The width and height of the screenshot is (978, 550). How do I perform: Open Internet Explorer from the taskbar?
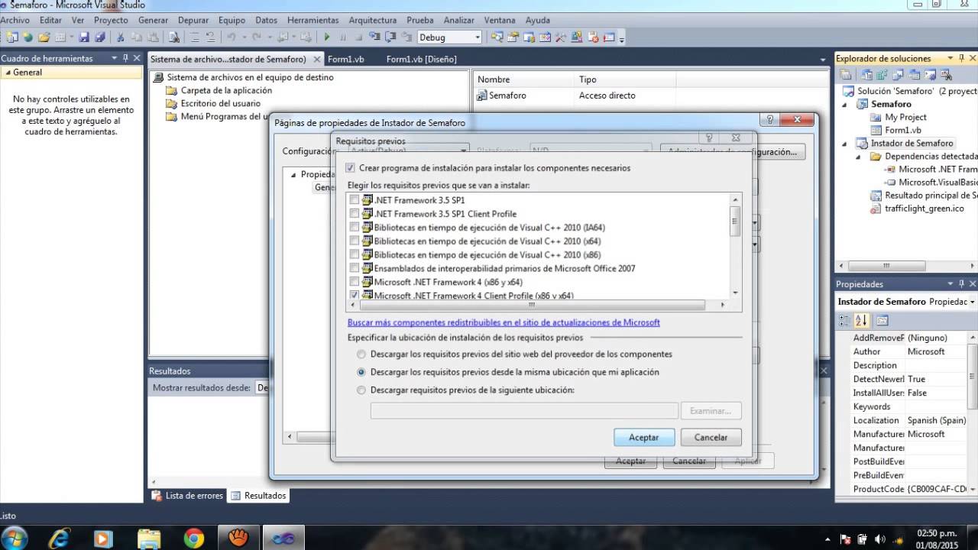pos(59,539)
